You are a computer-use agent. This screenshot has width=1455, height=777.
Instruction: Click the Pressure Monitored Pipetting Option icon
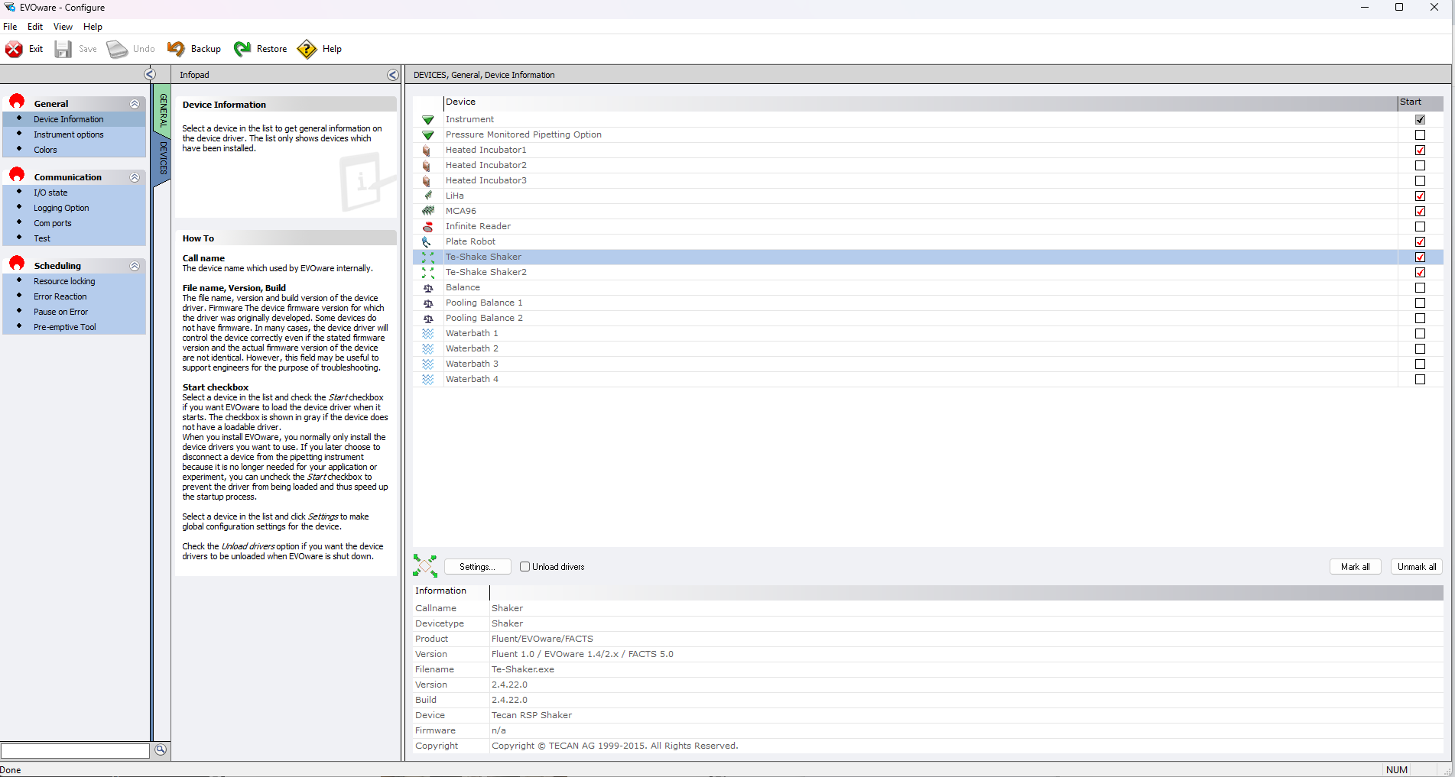pos(428,135)
